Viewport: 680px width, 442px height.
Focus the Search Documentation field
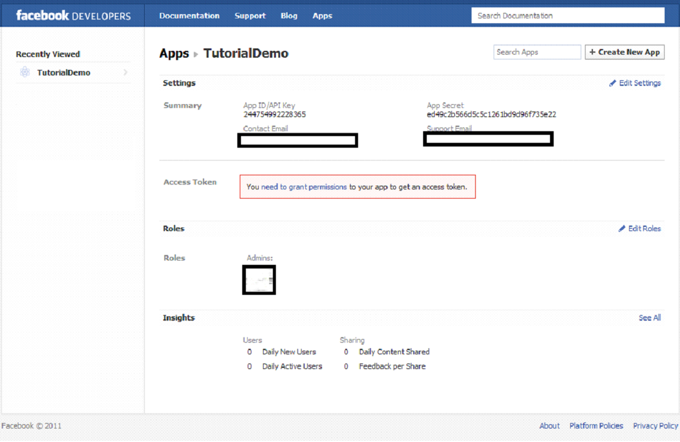pyautogui.click(x=568, y=15)
